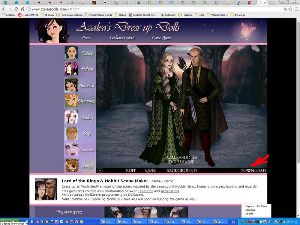Open the Новое bookmark folder
300x225 pixels.
tap(120, 15)
